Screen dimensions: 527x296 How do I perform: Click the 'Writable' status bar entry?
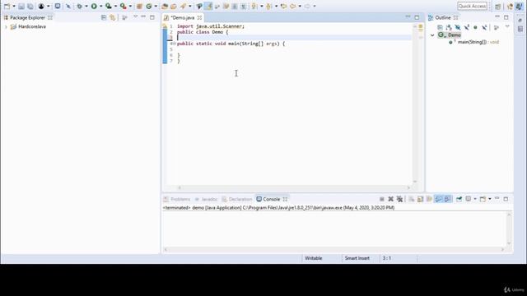[313, 258]
